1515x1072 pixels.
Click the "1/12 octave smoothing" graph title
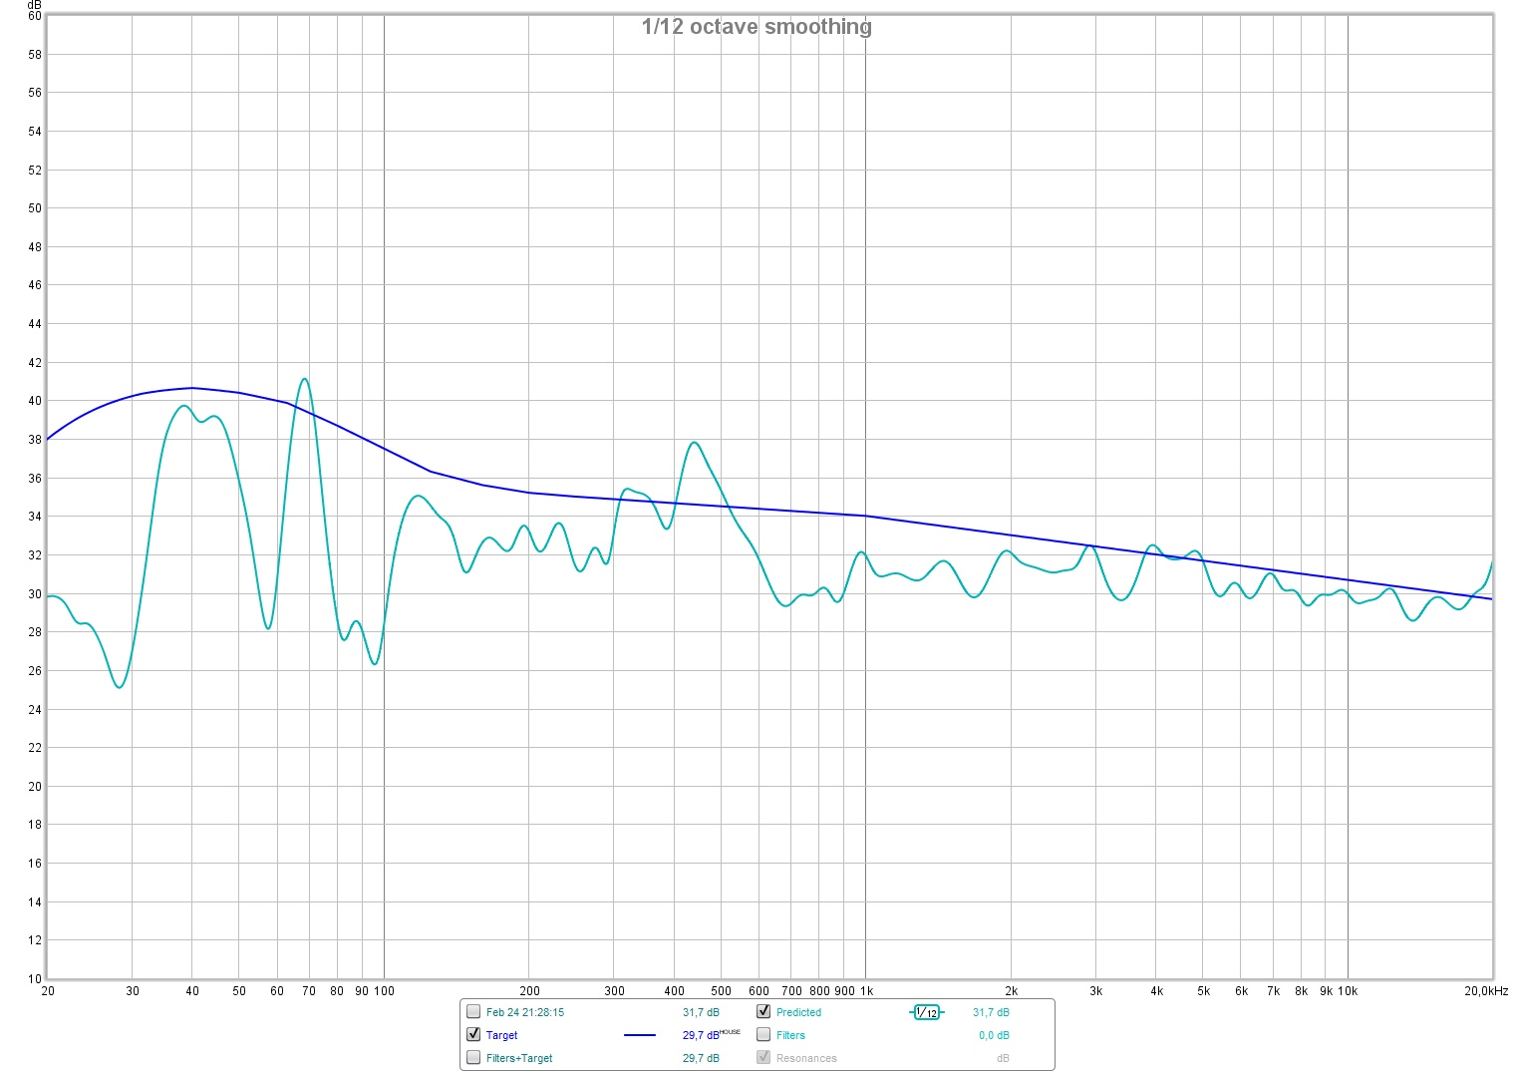coord(757,27)
